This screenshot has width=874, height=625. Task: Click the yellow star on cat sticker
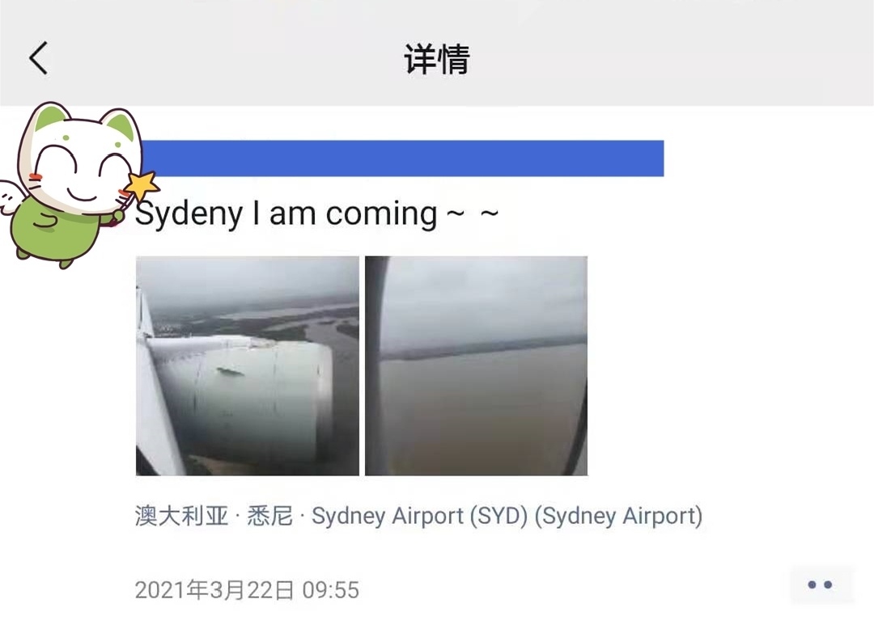coord(142,185)
